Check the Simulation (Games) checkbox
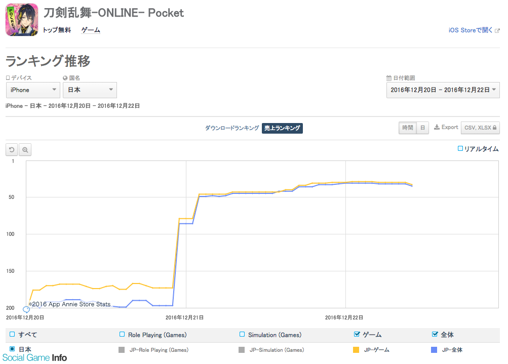This screenshot has height=364, width=508. tap(242, 334)
